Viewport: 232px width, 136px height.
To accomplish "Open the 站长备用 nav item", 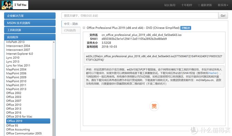I will point(170,5).
